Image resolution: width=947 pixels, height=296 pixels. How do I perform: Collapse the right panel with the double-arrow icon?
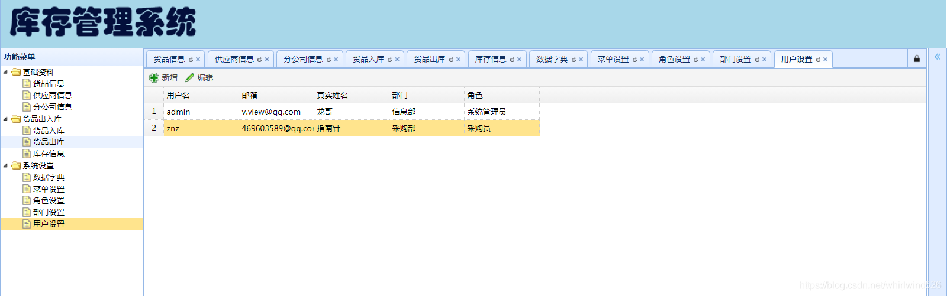pos(938,57)
